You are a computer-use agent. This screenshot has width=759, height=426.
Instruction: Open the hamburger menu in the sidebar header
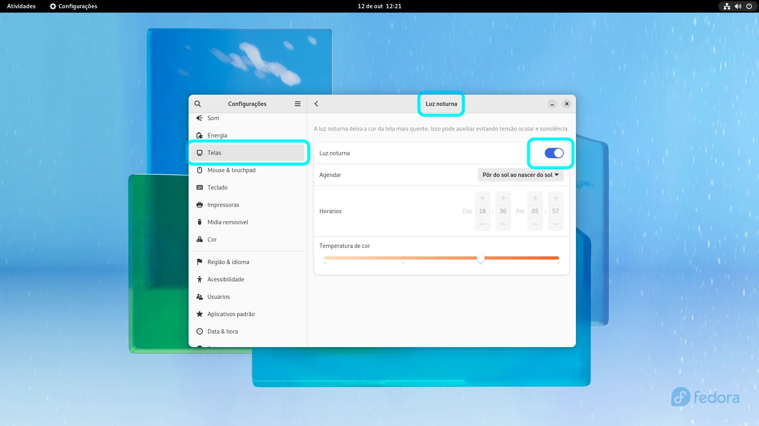298,104
